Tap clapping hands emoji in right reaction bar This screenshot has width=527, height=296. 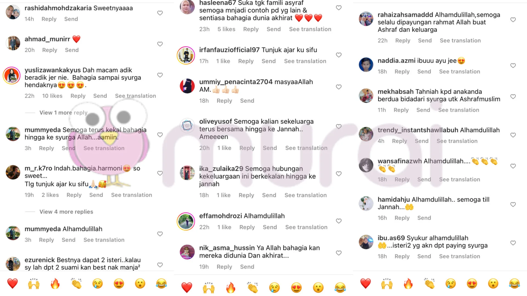coord(430,284)
